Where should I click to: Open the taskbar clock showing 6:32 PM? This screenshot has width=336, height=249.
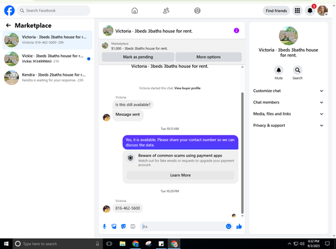(x=313, y=244)
